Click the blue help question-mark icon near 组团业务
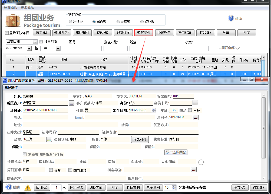Image resolution: width=271 pixels, height=194 pixels. pyautogui.click(x=231, y=18)
